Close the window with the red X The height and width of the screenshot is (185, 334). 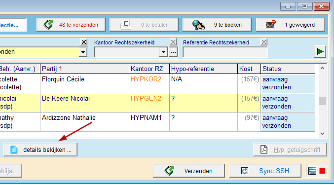[x=322, y=6]
